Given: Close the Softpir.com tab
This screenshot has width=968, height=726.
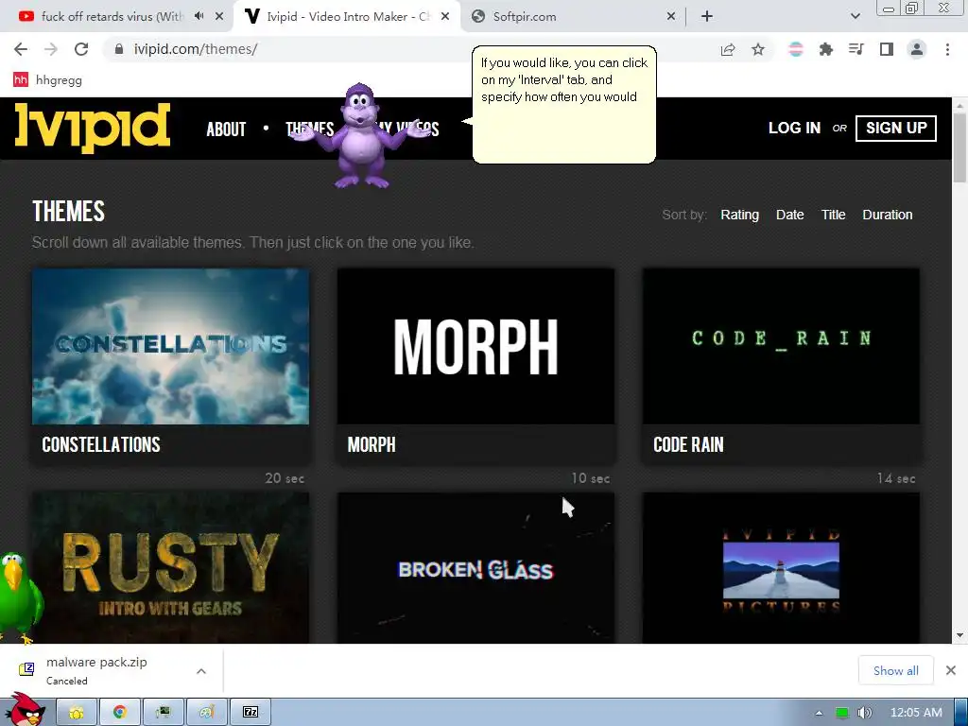Looking at the screenshot, I should (671, 17).
